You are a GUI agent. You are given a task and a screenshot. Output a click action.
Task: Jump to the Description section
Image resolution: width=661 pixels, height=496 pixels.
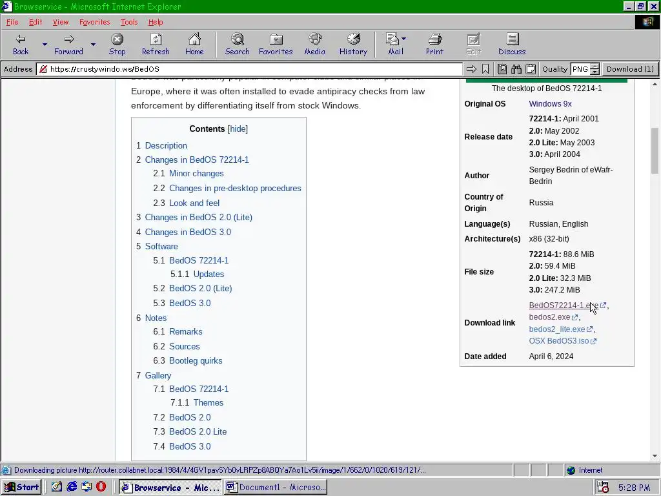click(x=166, y=145)
